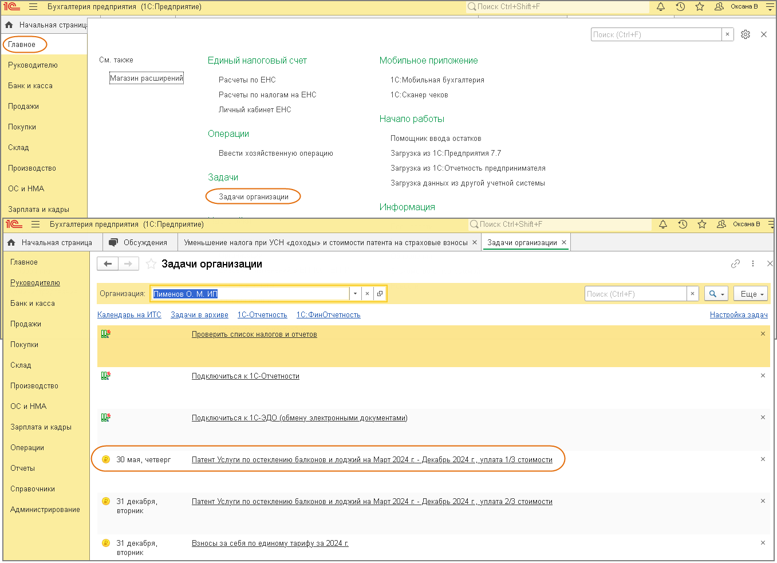Click forward arrow in Задачи организации
The width and height of the screenshot is (777, 563).
[128, 264]
